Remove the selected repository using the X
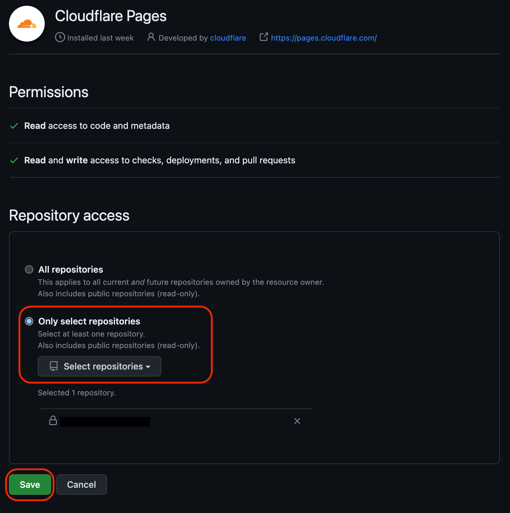The image size is (510, 513). click(x=297, y=421)
